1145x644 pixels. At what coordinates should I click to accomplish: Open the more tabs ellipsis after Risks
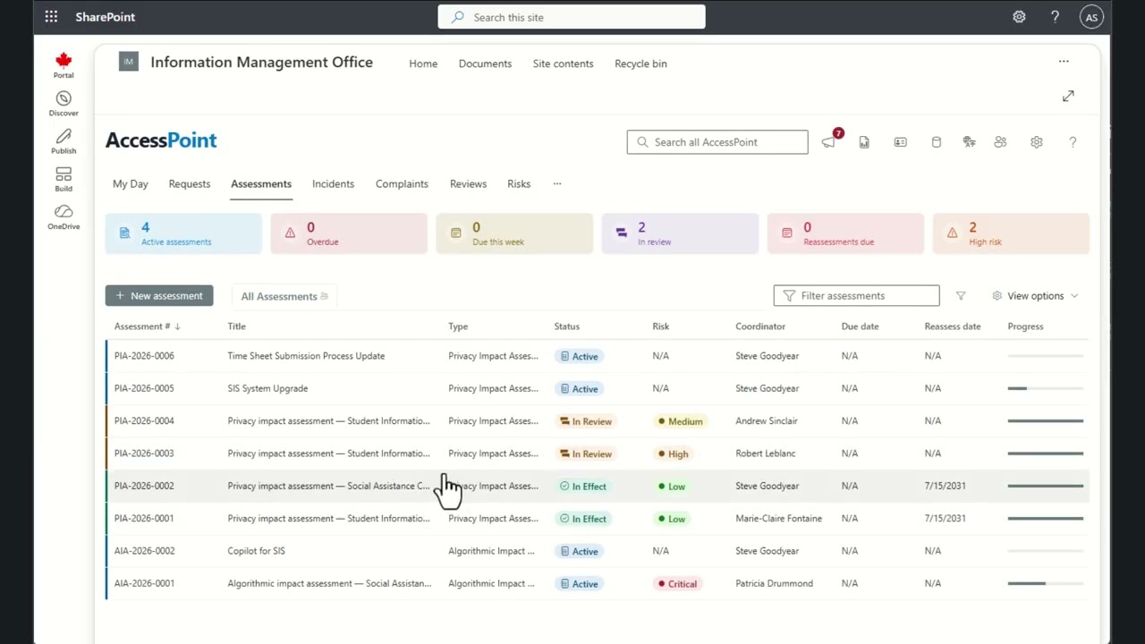point(557,183)
